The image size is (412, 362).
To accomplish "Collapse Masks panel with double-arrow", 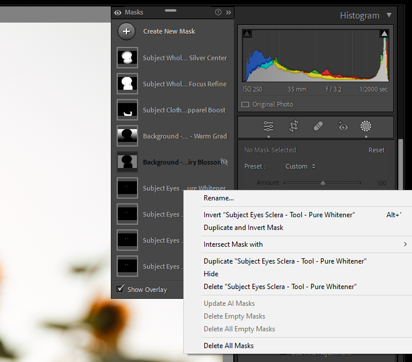I will (x=229, y=12).
